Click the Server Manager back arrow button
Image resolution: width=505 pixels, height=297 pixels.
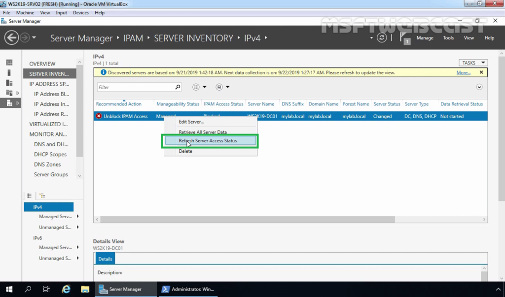(11, 38)
